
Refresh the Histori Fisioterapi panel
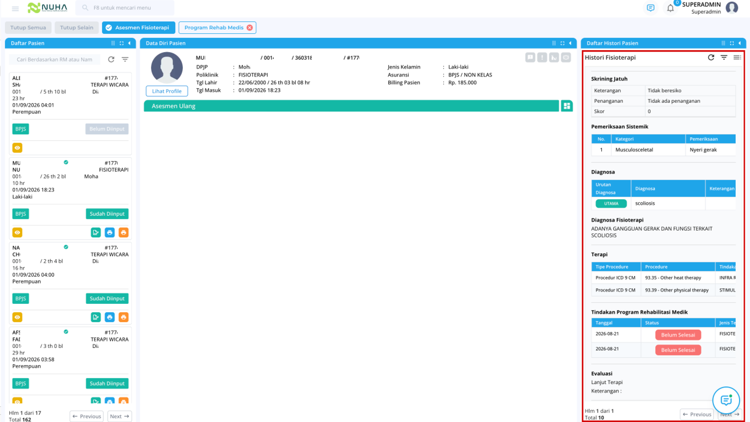pos(711,57)
